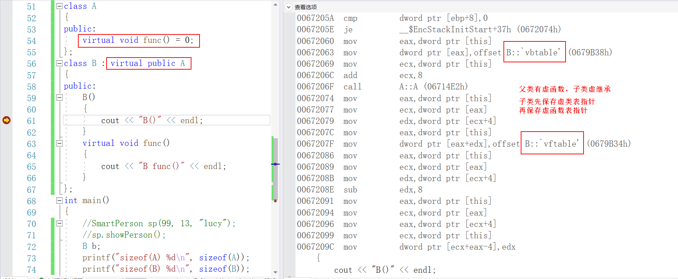
Task: Click the cout << "B func()" statement
Action: point(164,166)
